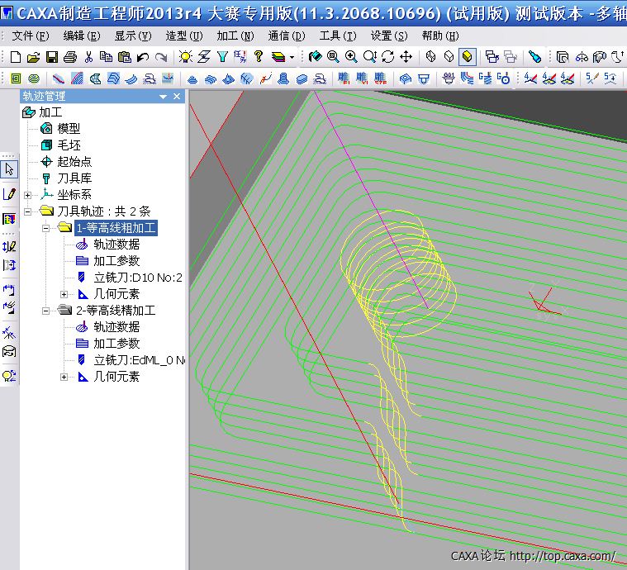Viewport: 627px width, 570px height.
Task: Open the 造型(U) menu
Action: click(x=183, y=36)
